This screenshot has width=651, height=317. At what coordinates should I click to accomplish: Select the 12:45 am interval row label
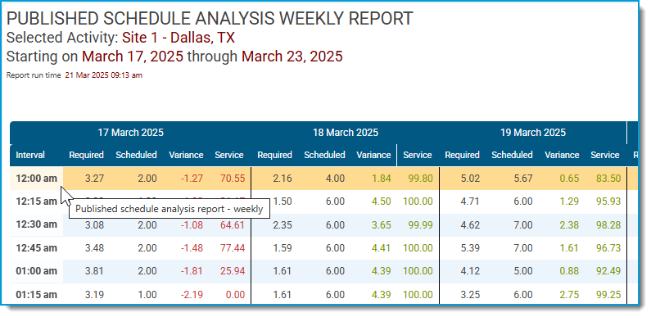coord(37,248)
